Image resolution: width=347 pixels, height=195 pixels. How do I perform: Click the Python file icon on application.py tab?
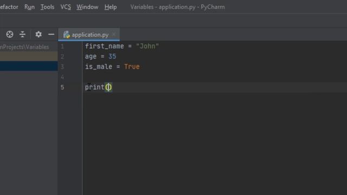[66, 35]
